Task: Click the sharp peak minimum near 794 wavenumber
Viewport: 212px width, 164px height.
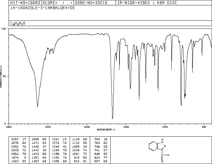Action: coord(181,106)
